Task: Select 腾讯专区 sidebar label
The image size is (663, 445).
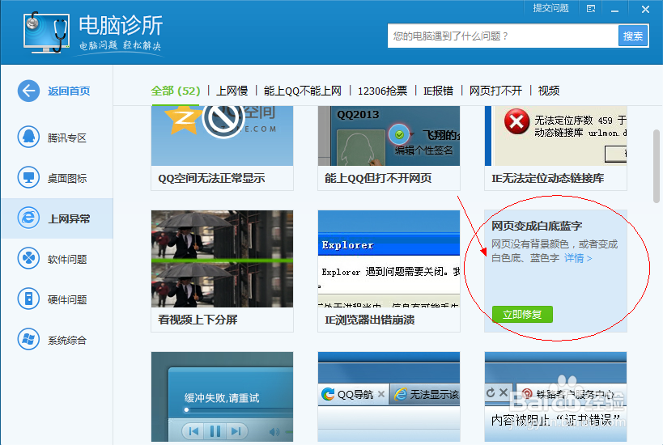Action: pyautogui.click(x=67, y=138)
